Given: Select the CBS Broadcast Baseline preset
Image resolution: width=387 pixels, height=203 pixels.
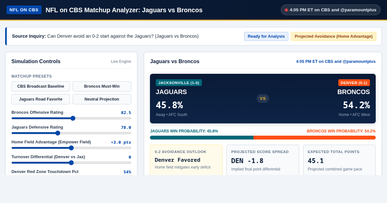Looking at the screenshot, I should point(41,86).
